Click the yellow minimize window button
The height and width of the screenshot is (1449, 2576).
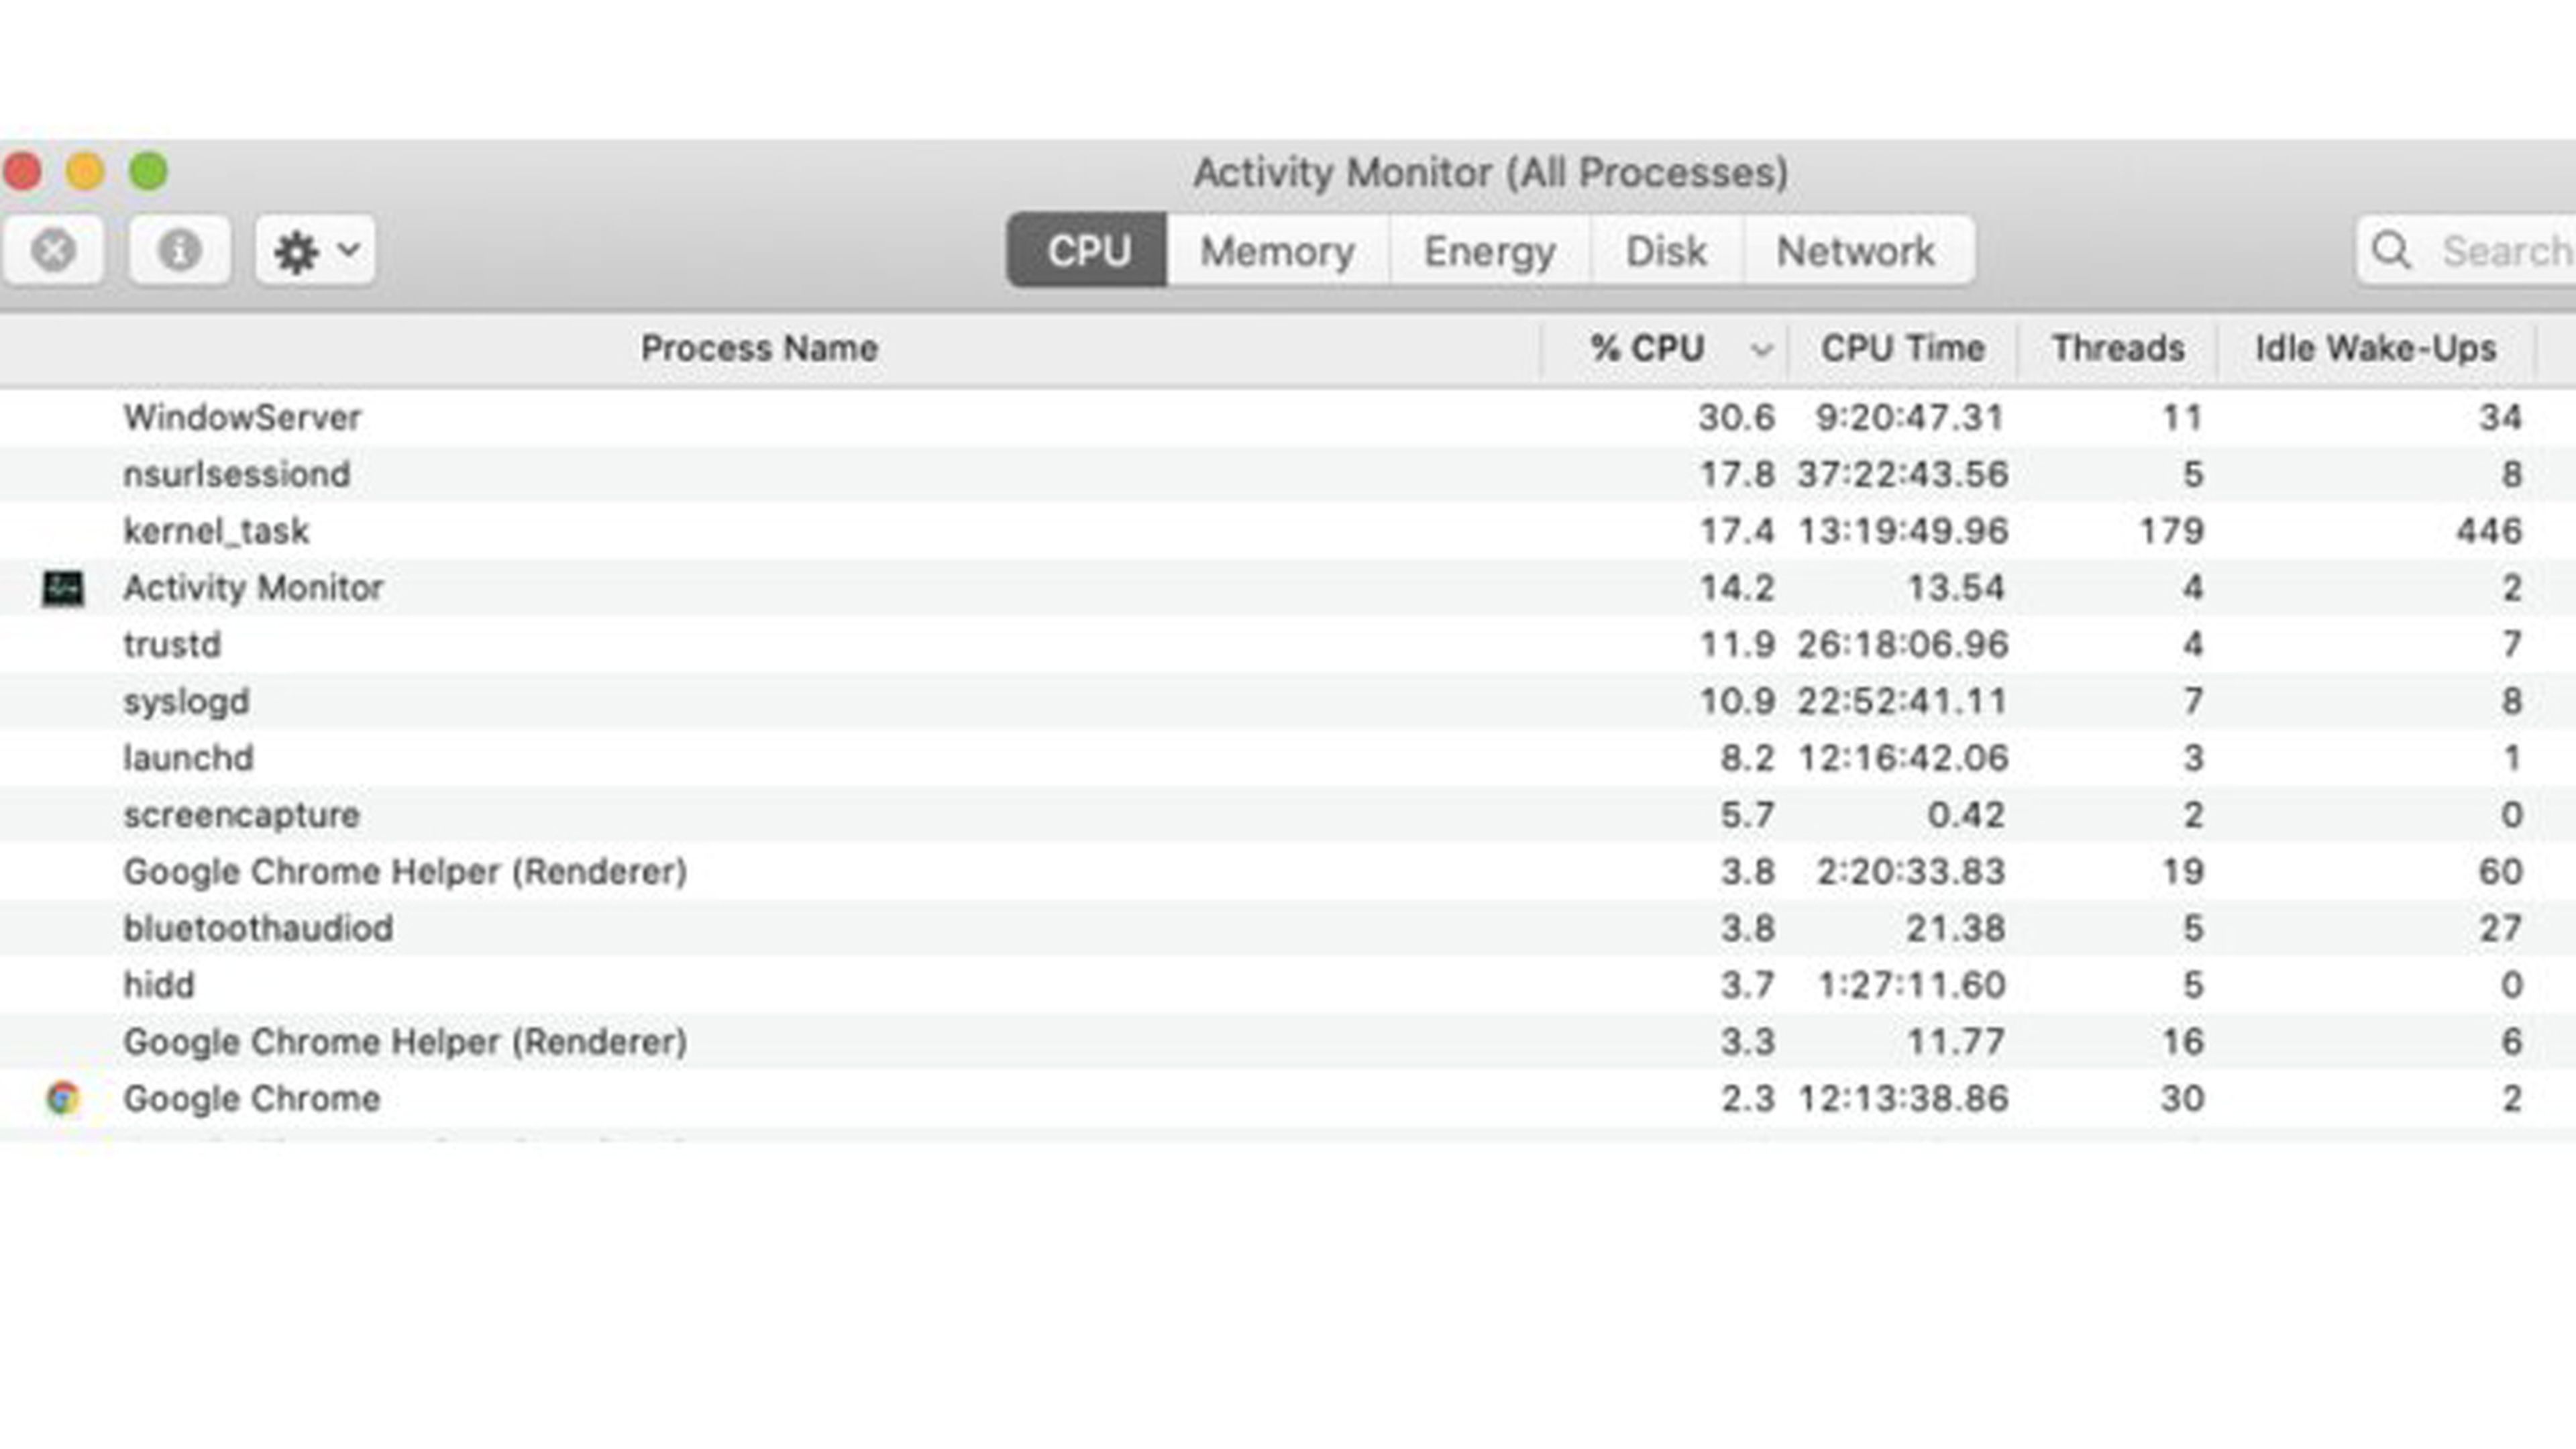[85, 171]
